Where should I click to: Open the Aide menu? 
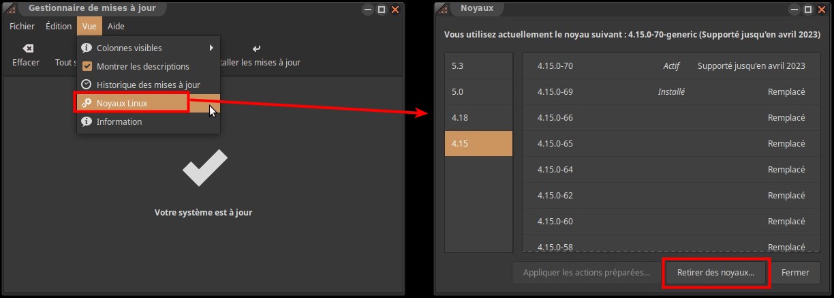pyautogui.click(x=116, y=26)
